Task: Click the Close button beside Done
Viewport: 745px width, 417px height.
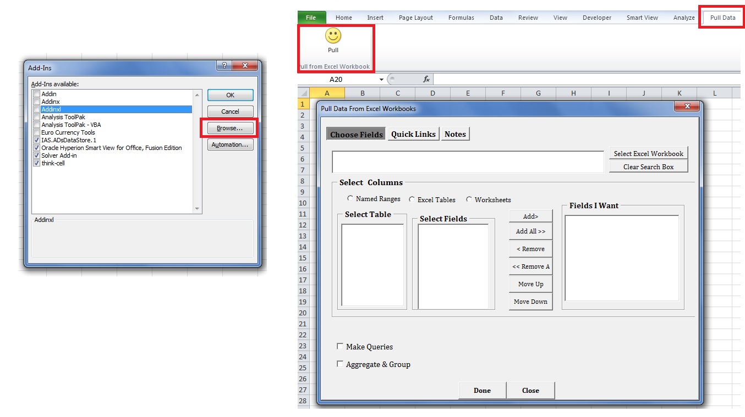Action: tap(530, 390)
